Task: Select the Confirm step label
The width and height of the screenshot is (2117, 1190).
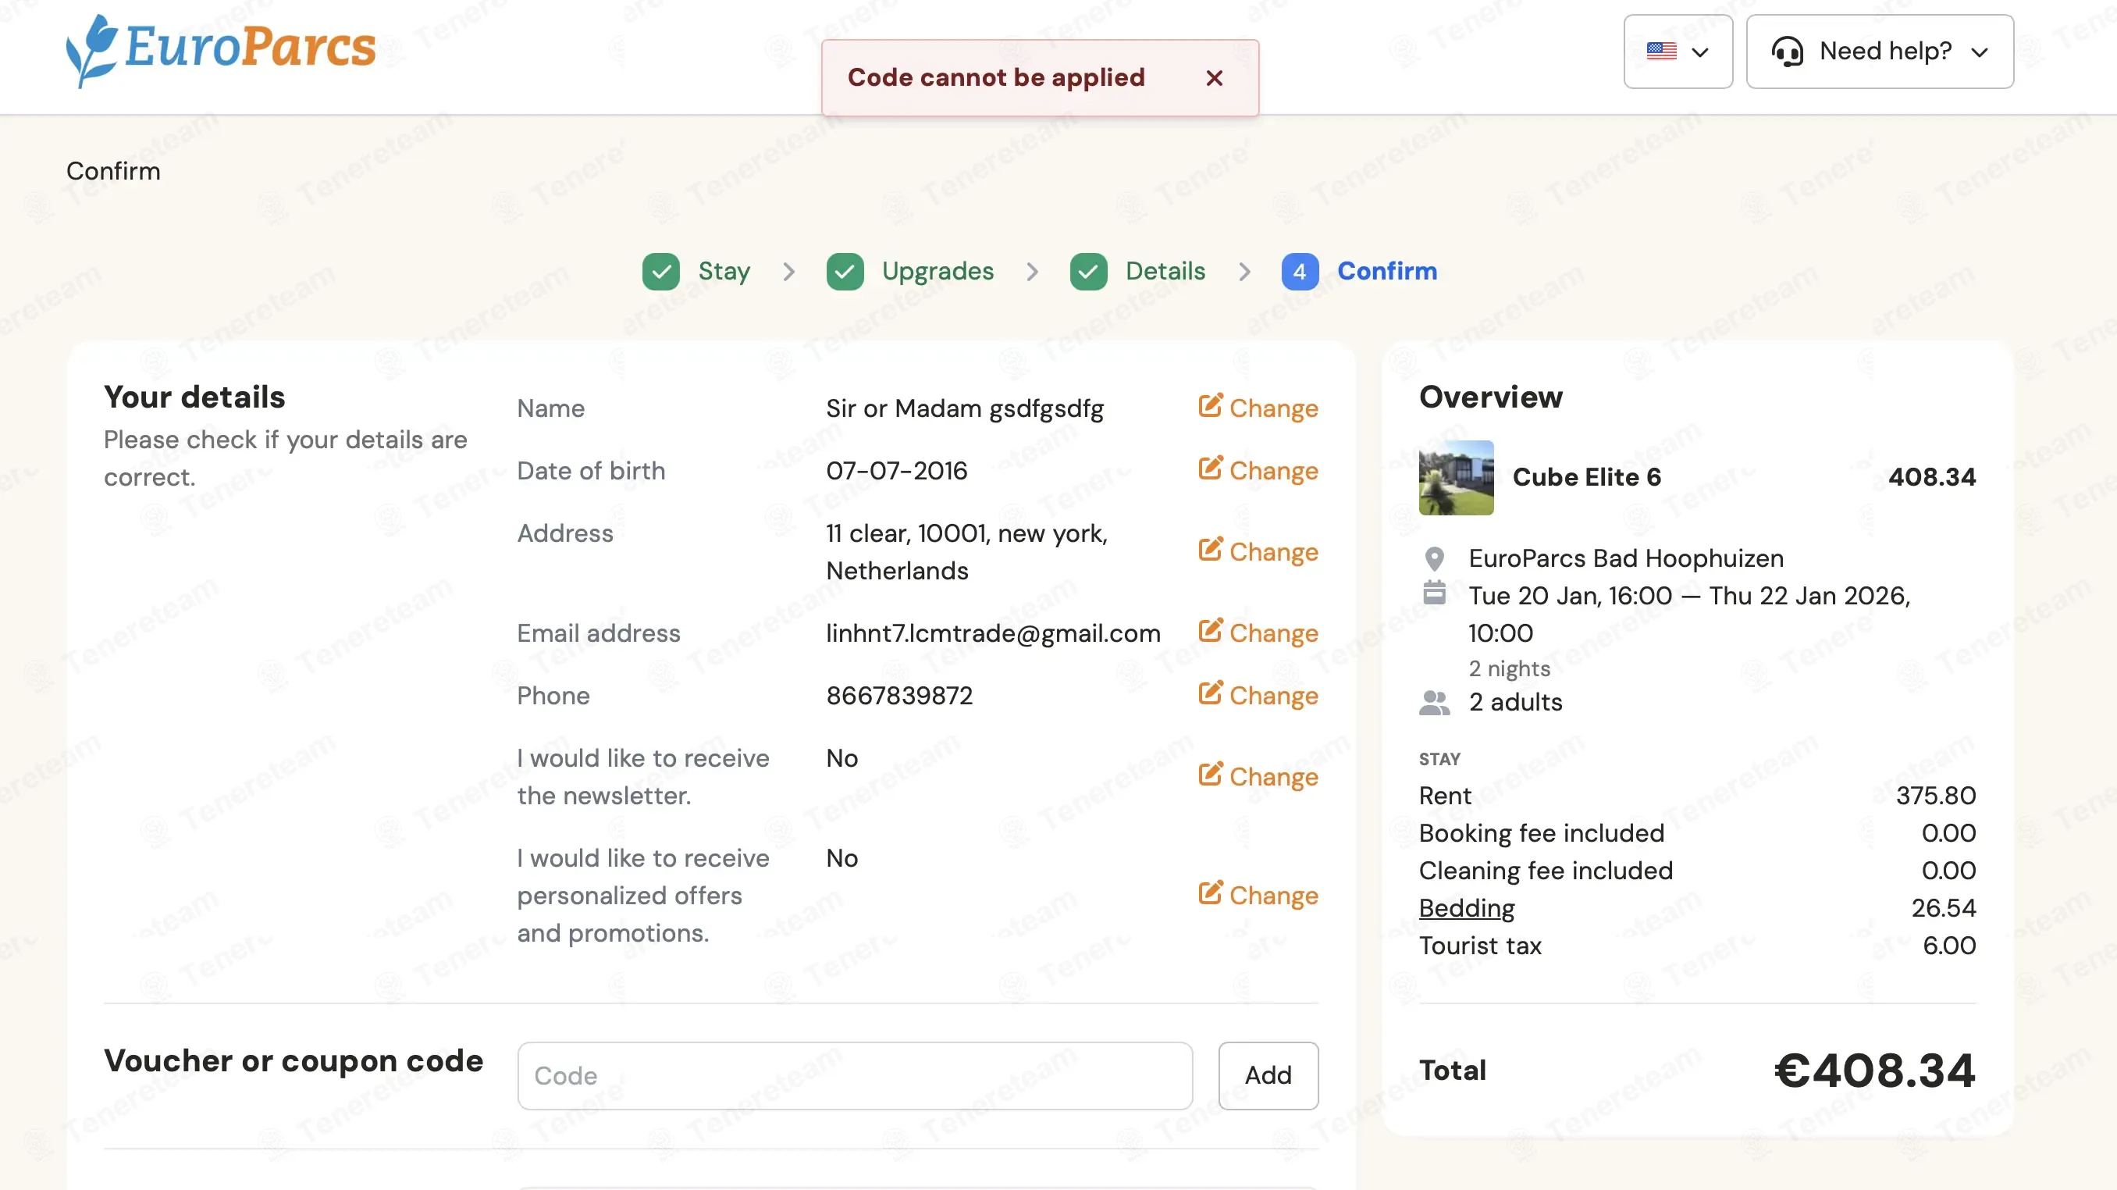Action: 1387,271
